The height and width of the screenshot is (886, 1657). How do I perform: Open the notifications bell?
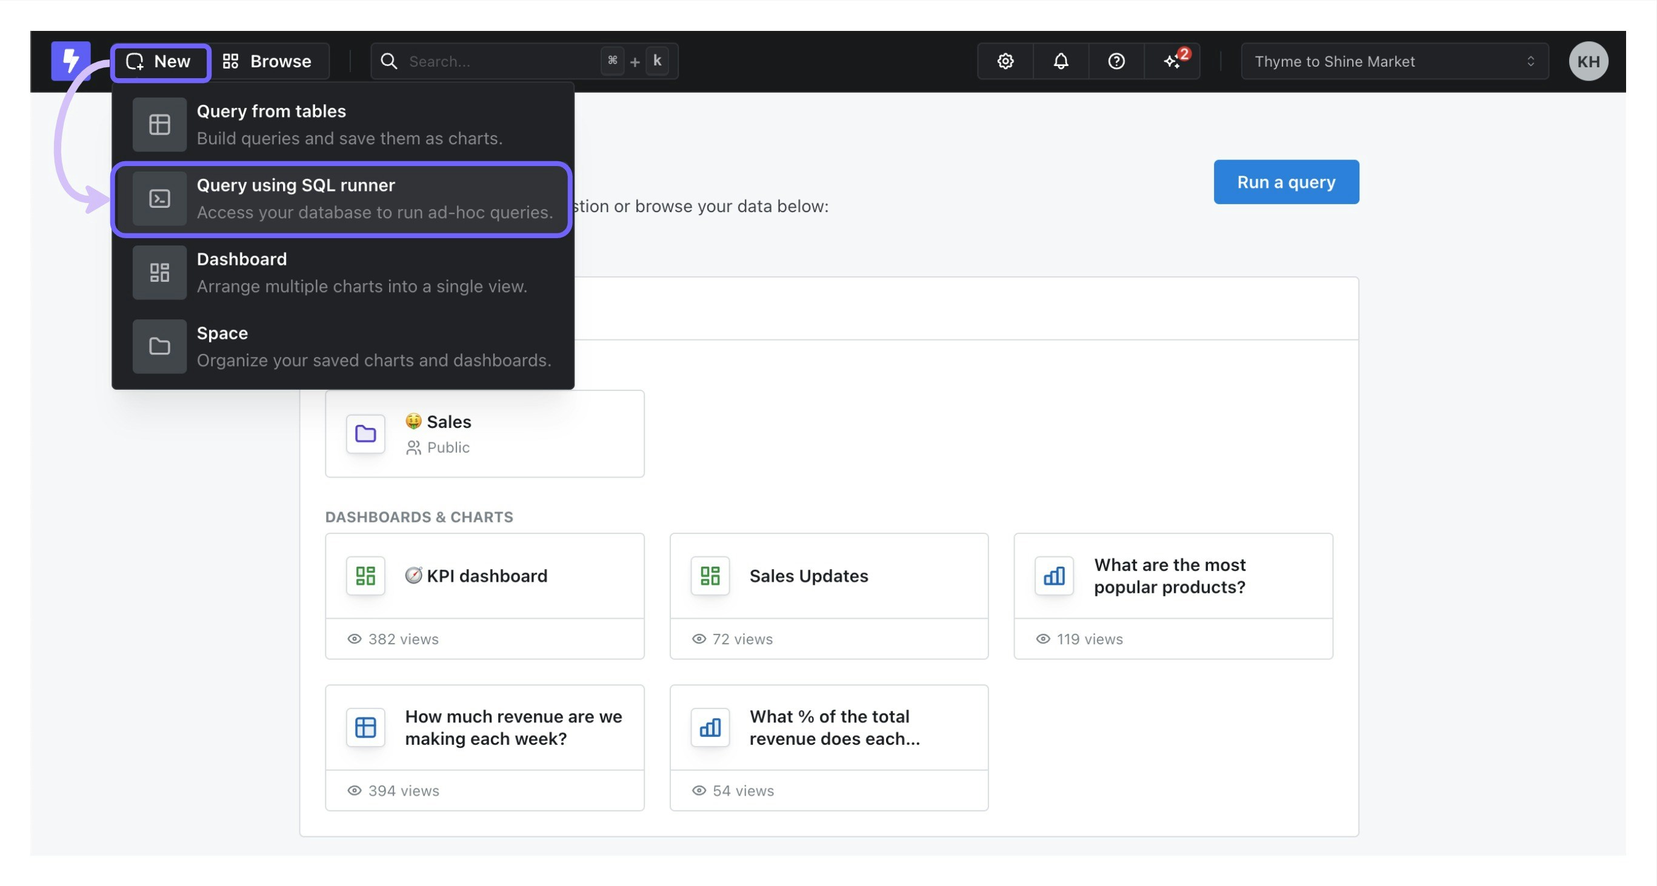1061,61
